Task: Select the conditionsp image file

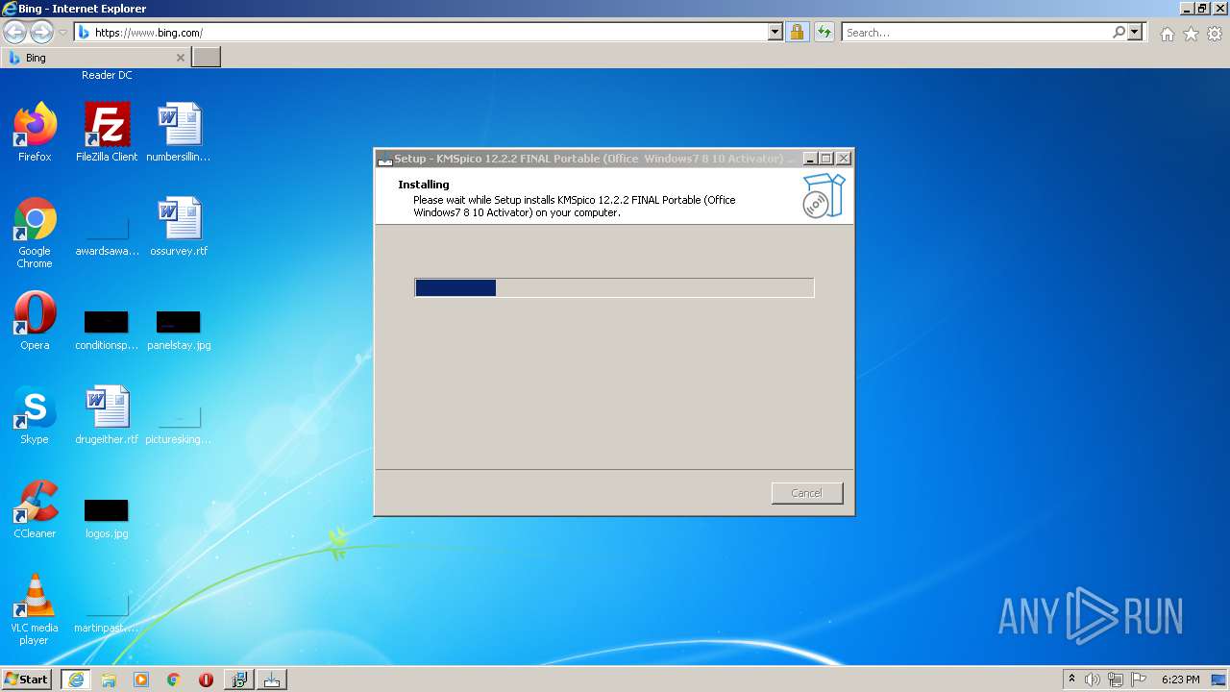Action: tap(107, 330)
